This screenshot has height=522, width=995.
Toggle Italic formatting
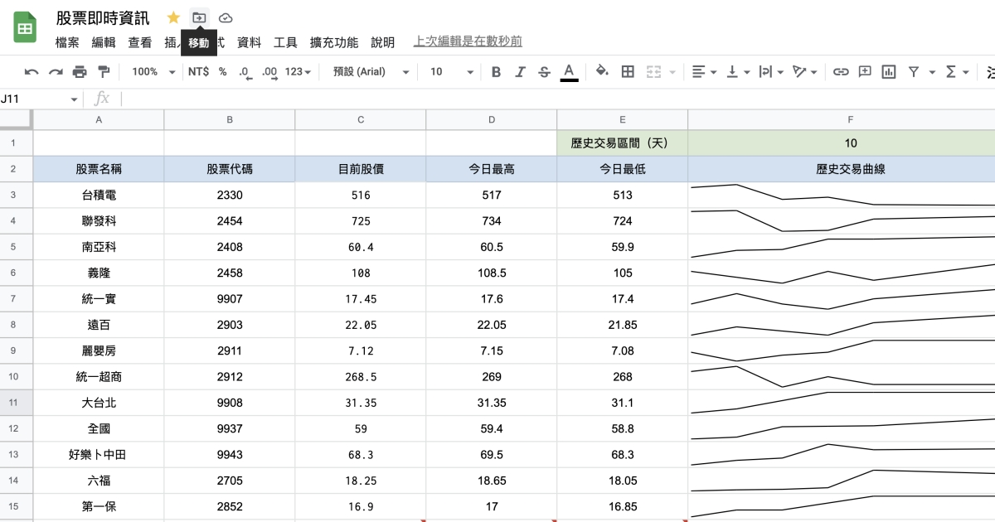520,72
